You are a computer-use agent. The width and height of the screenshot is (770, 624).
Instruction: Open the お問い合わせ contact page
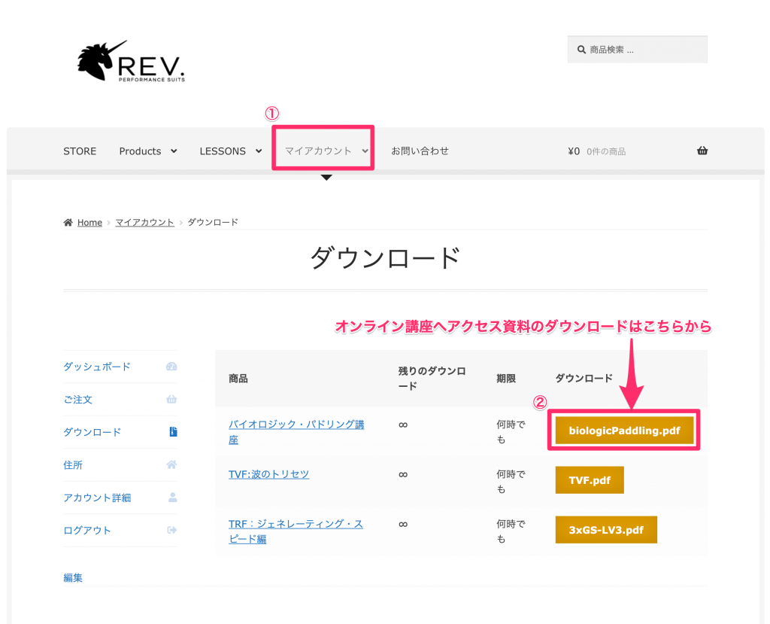(x=420, y=151)
